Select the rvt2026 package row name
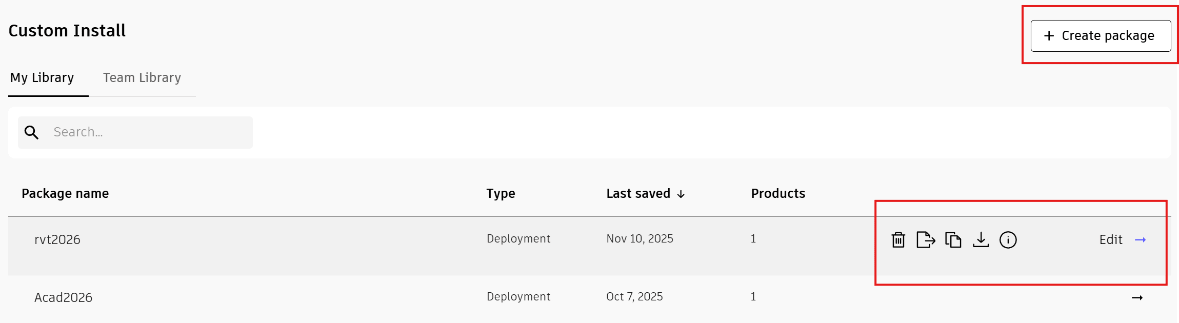 57,239
